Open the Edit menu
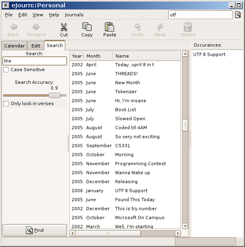The image size is (245, 247). (x=22, y=15)
